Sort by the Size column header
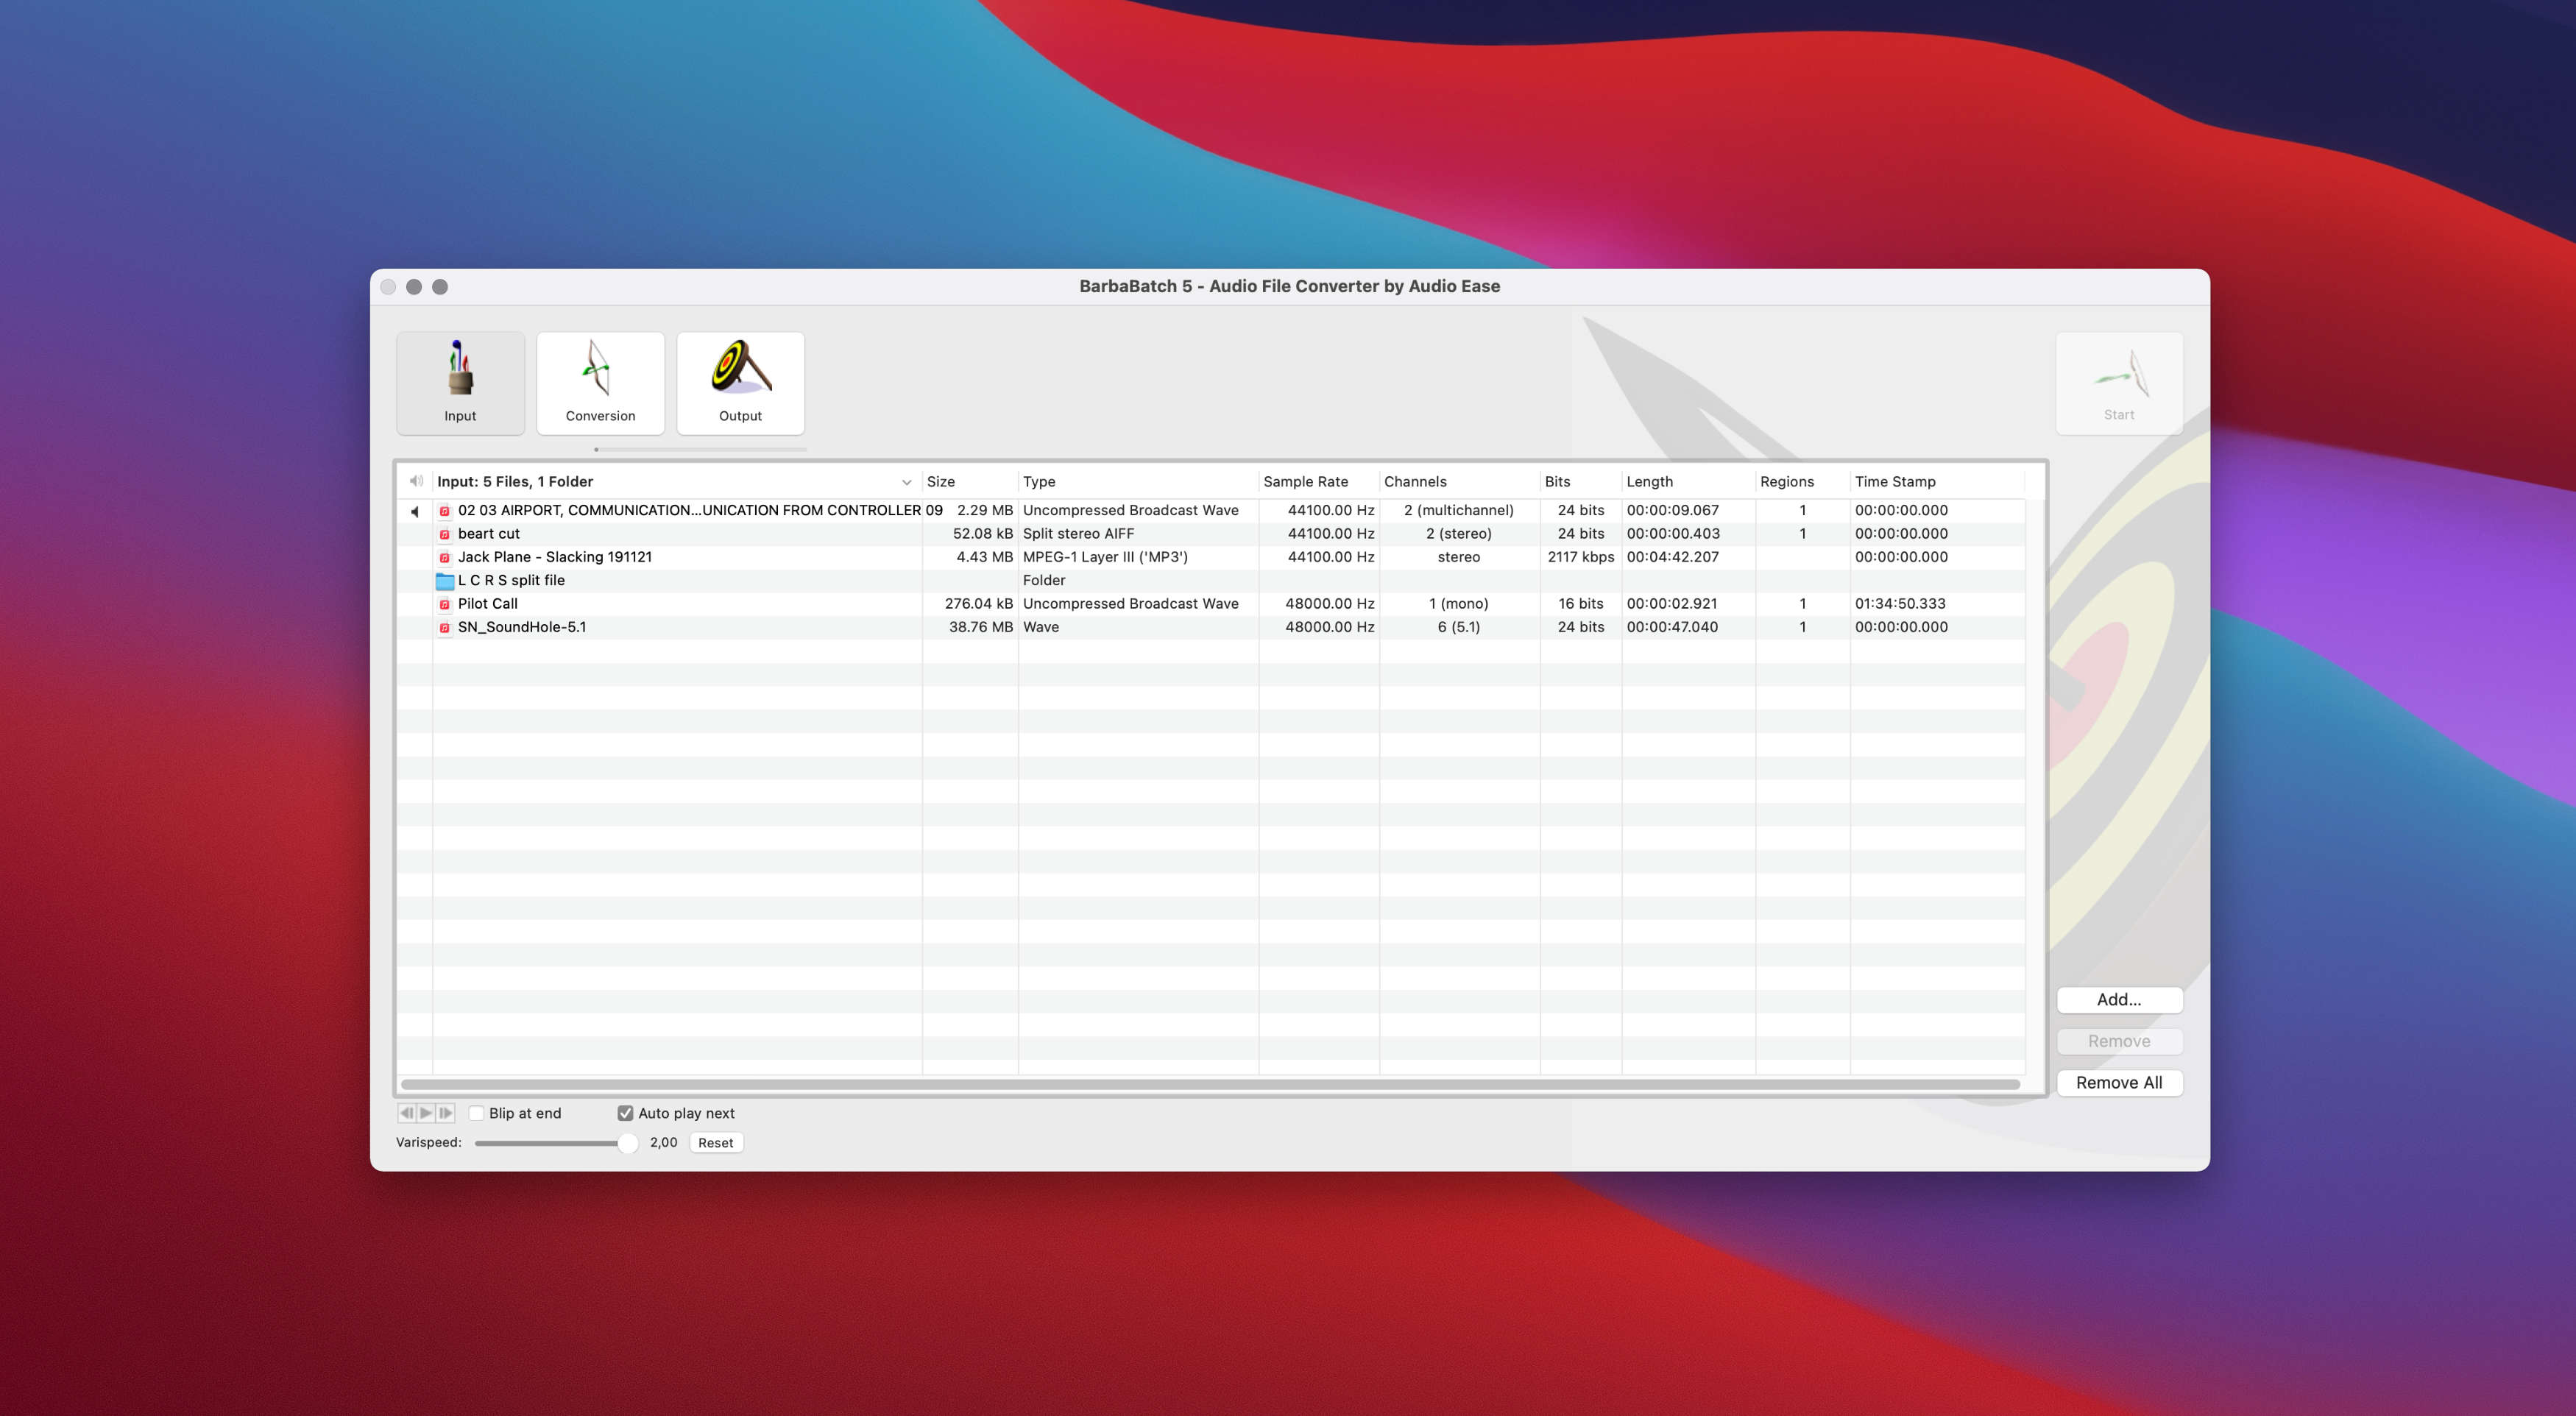This screenshot has width=2576, height=1416. pos(969,481)
